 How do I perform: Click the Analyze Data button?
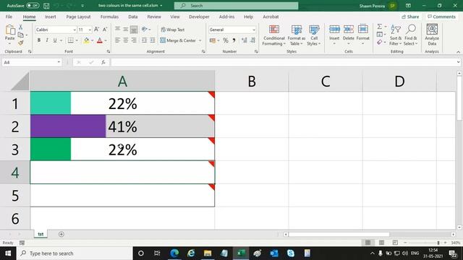[432, 35]
